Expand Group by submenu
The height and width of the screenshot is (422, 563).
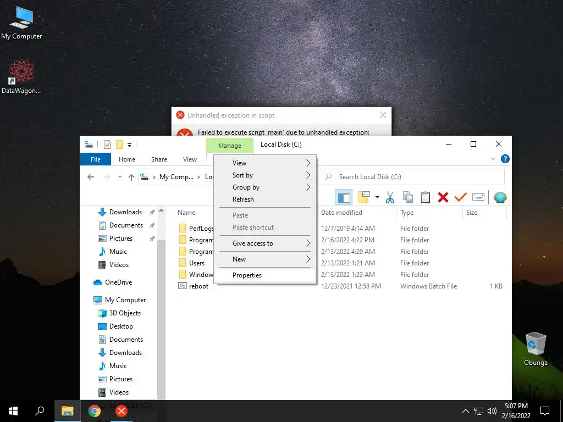tap(265, 187)
